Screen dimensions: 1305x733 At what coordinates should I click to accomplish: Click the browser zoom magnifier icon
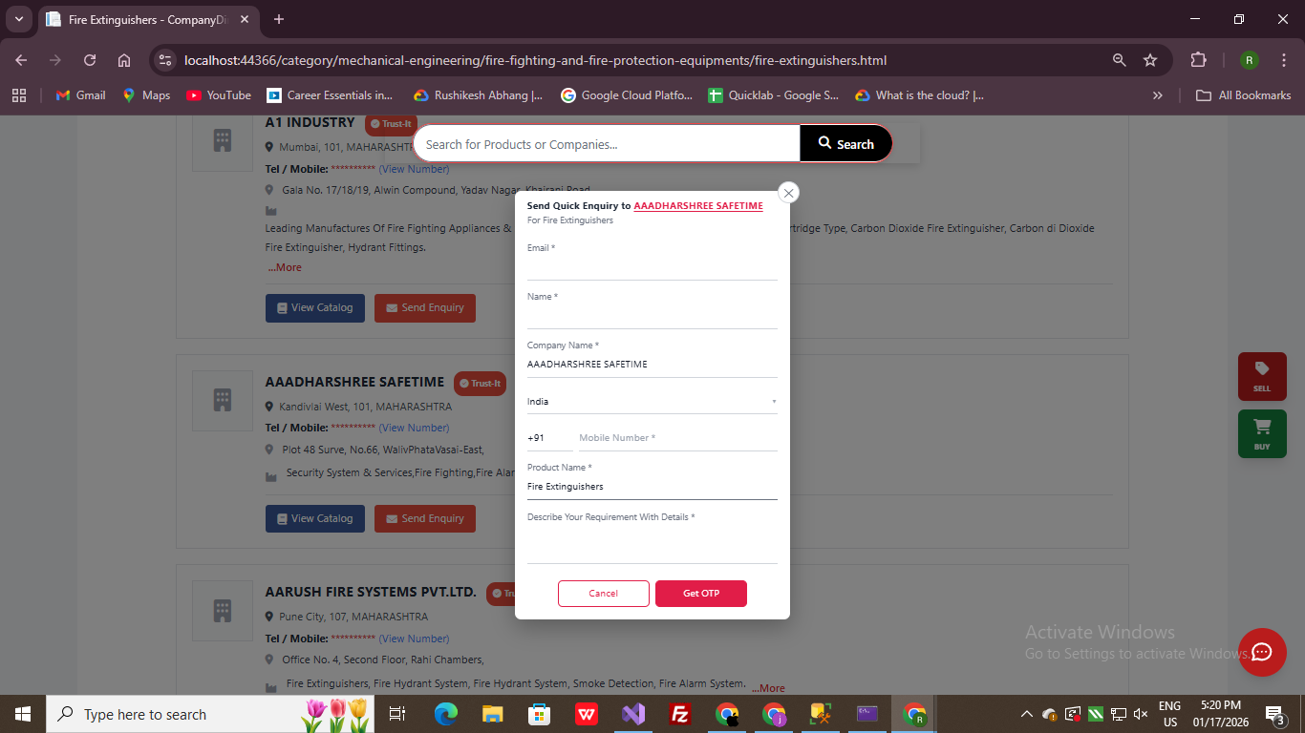pyautogui.click(x=1119, y=60)
